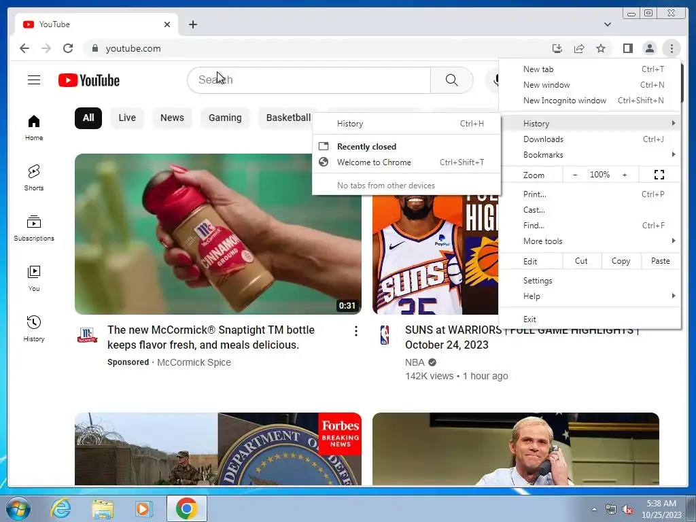Open the Chrome side panel

point(627,48)
